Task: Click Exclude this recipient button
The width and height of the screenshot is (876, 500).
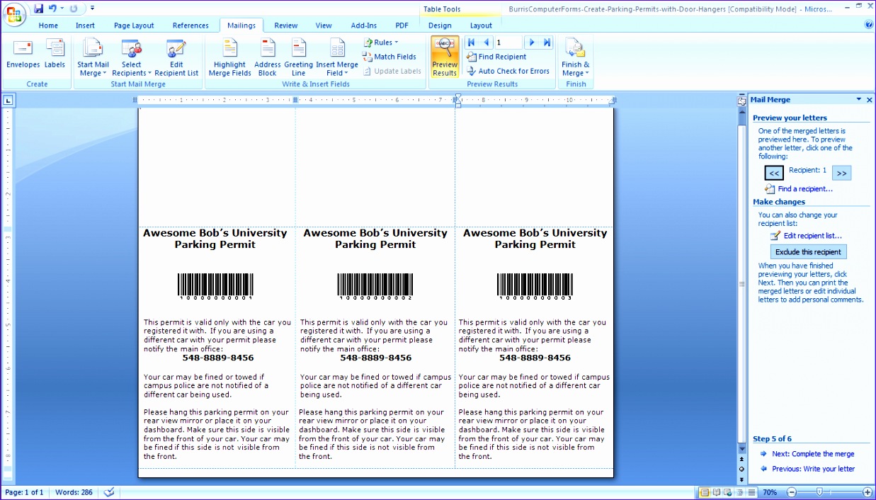Action: click(x=808, y=252)
